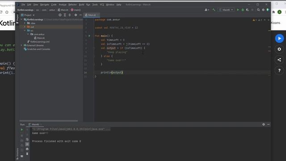Open the File menu
This screenshot has height=161, width=286.
[x=23, y=4]
